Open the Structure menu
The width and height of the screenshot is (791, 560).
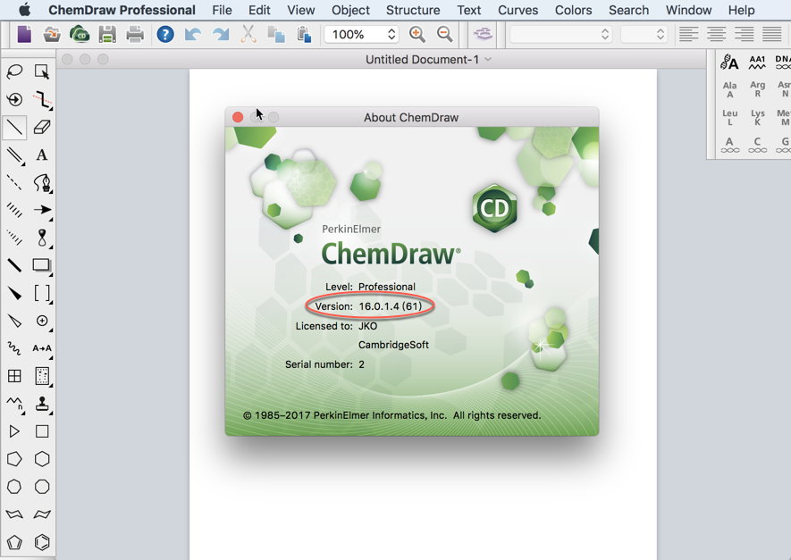click(413, 10)
